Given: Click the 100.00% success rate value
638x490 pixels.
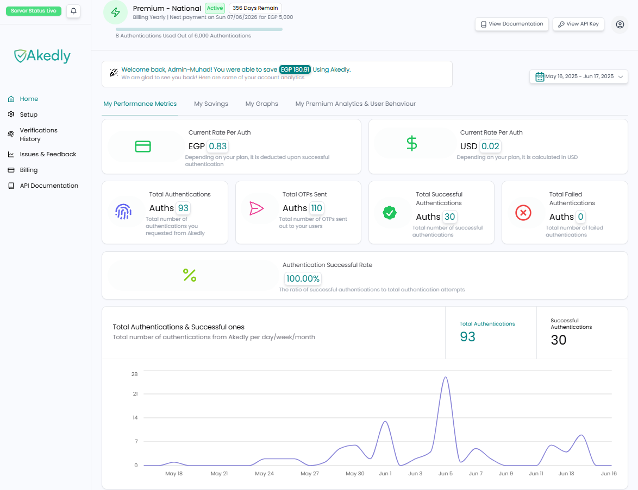Looking at the screenshot, I should click(303, 279).
